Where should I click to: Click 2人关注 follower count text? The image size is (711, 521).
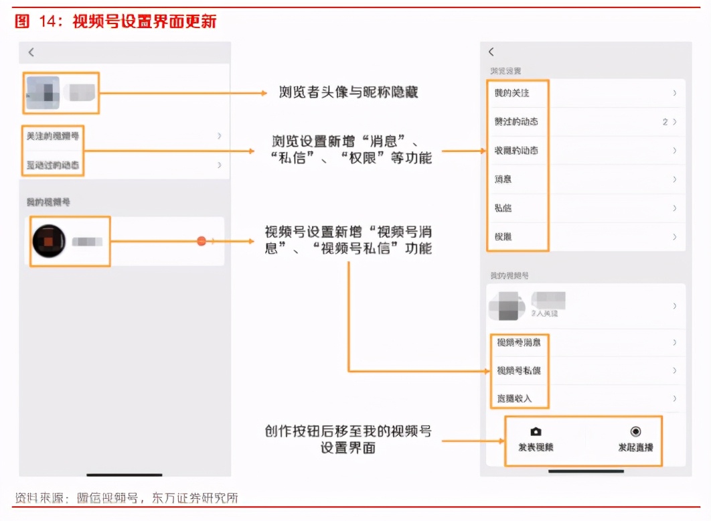(544, 313)
